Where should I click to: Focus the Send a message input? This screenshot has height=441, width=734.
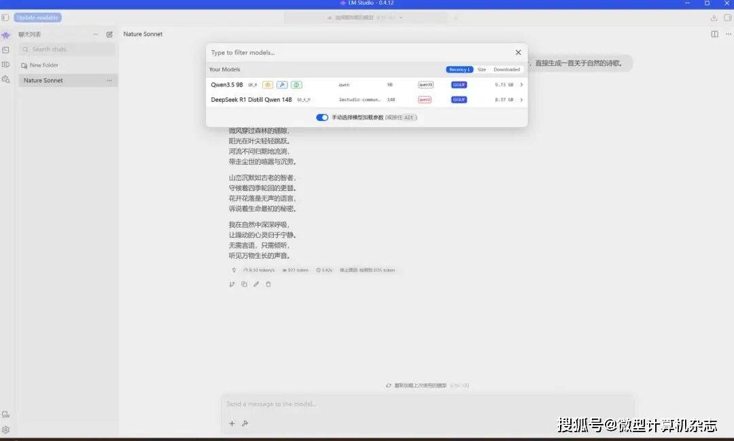click(427, 404)
